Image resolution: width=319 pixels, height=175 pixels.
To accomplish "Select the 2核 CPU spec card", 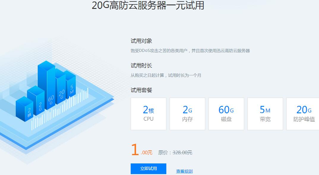I will pyautogui.click(x=148, y=114).
